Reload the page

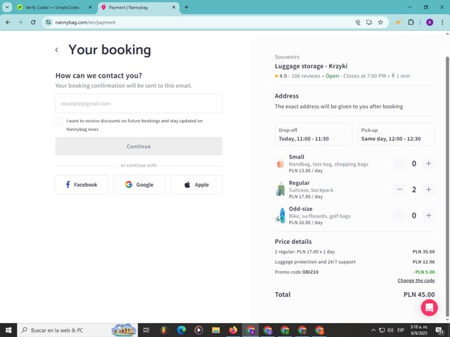[33, 22]
